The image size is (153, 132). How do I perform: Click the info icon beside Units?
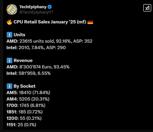[9, 35]
